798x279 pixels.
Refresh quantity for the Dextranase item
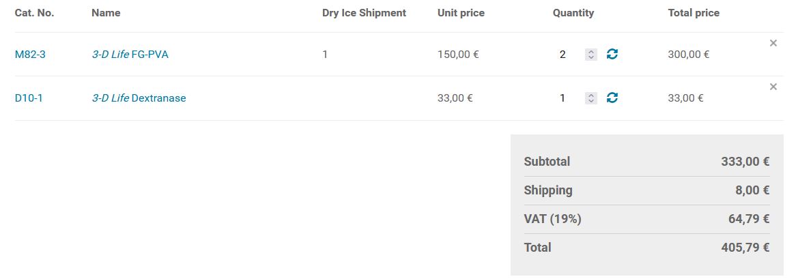(x=612, y=98)
